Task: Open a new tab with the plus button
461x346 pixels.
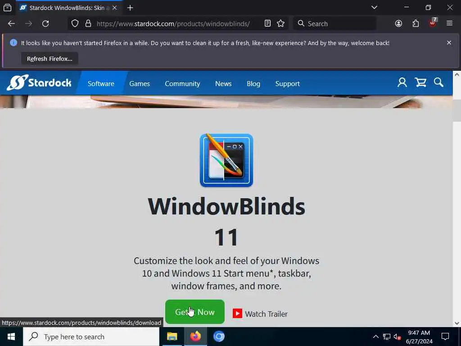Action: (130, 8)
